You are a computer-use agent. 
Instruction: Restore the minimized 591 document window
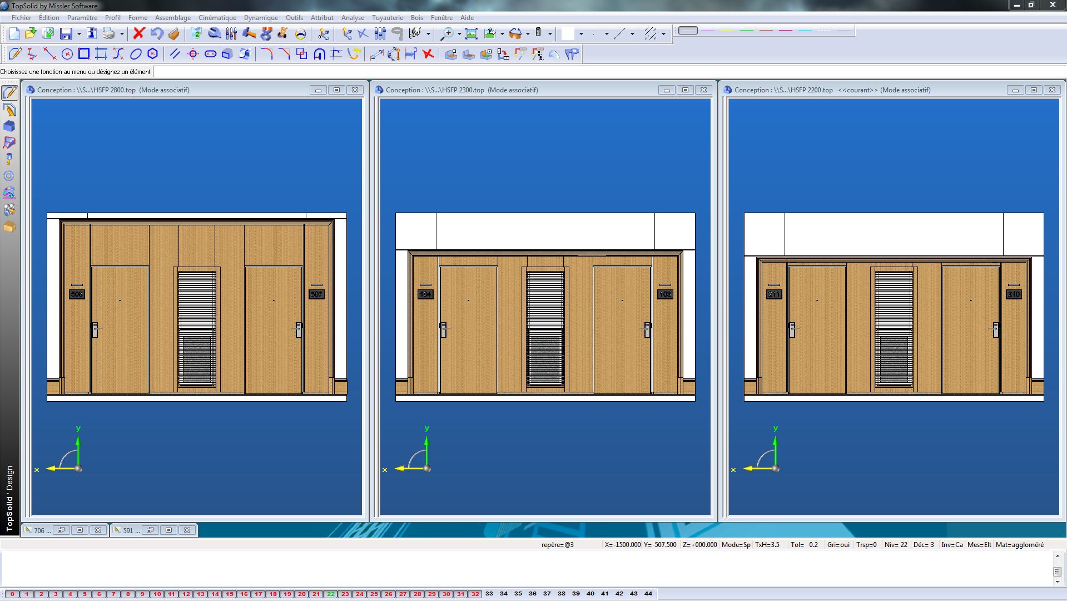click(150, 530)
